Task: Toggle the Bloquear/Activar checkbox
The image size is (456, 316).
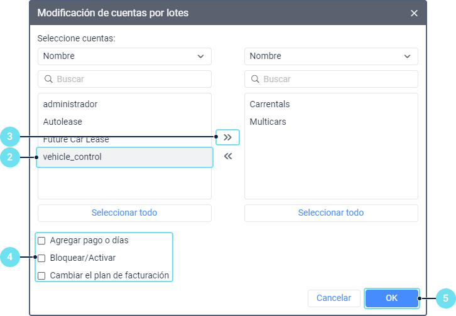Action: pos(42,258)
